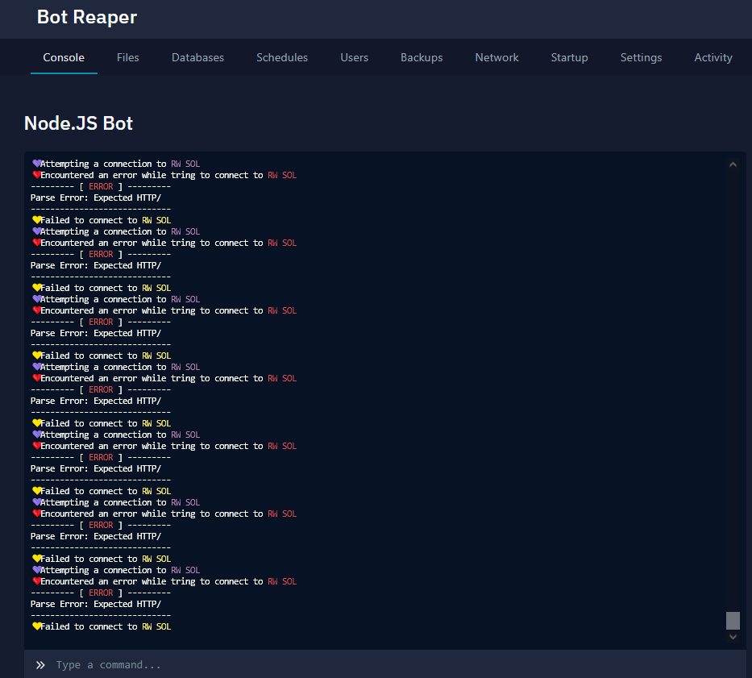
Task: Click the console scrollbar down arrow
Action: click(733, 637)
